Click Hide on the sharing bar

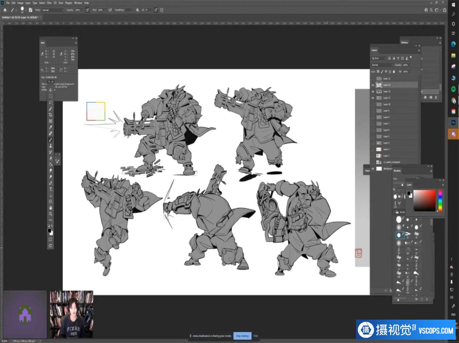pyautogui.click(x=255, y=336)
